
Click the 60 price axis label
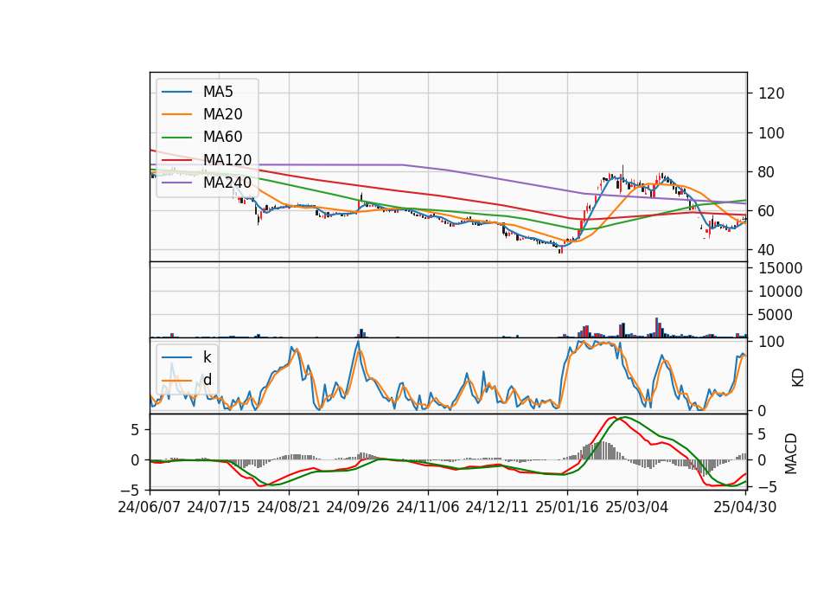767,211
